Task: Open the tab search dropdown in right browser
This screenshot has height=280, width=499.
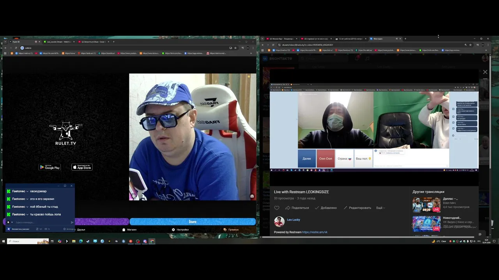Action: click(262, 39)
